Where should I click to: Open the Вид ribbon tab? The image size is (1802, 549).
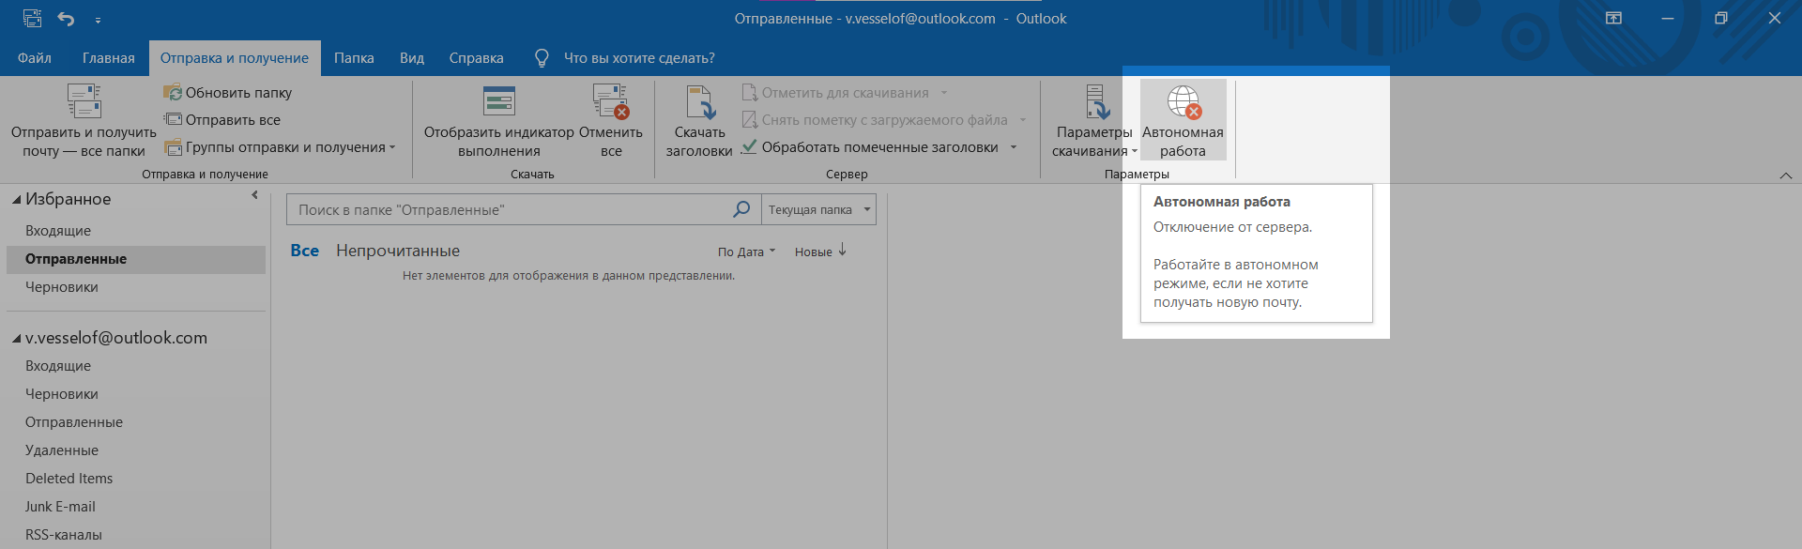412,58
